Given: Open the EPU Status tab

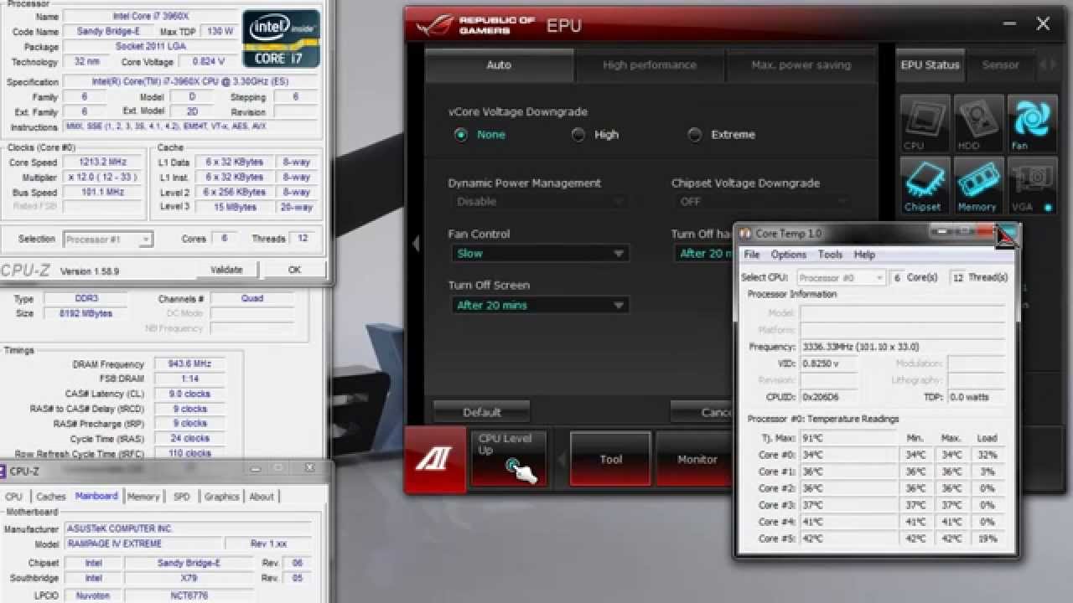Looking at the screenshot, I should click(930, 65).
